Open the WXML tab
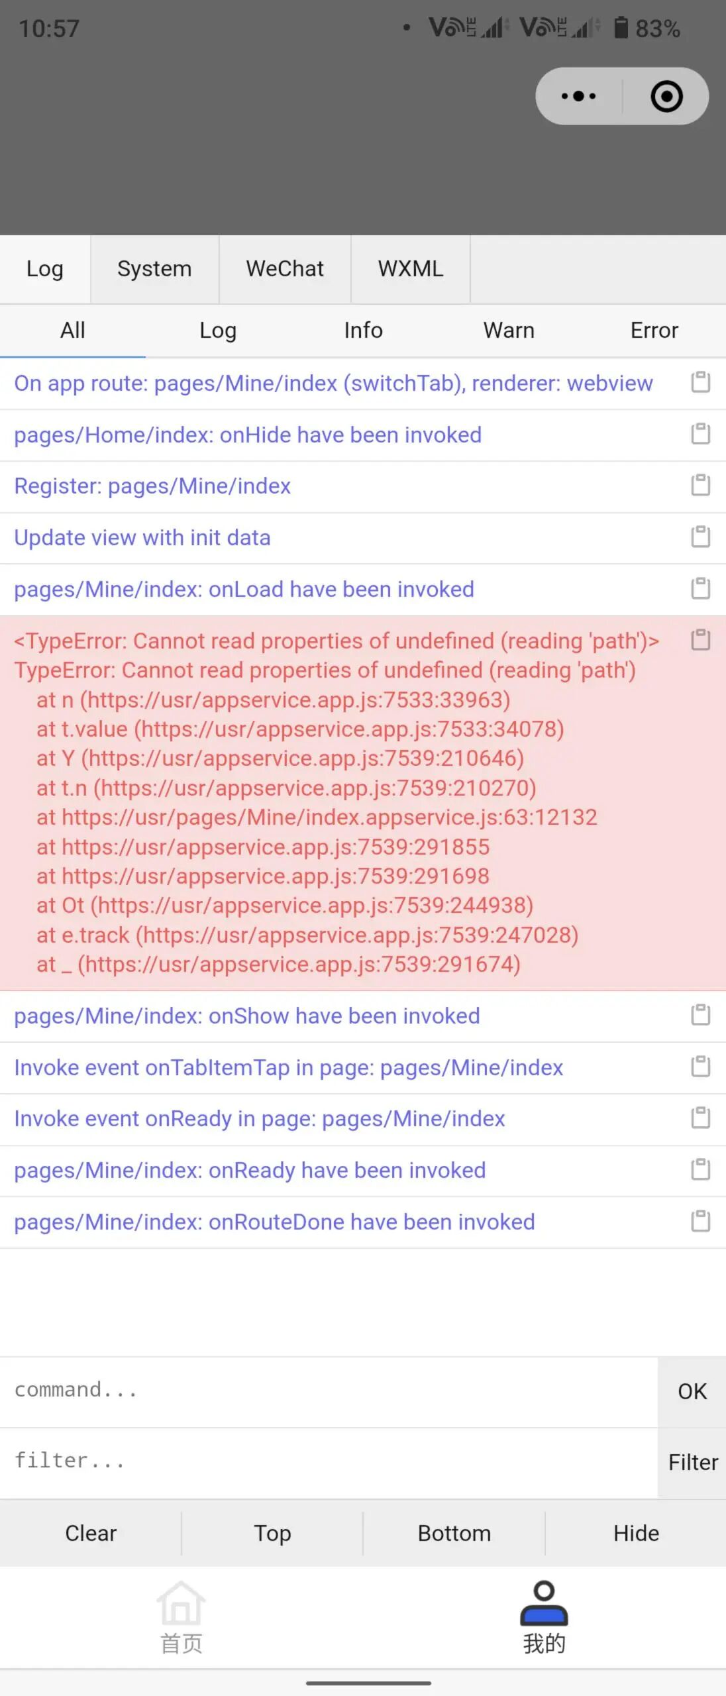The image size is (726, 1696). pyautogui.click(x=411, y=269)
